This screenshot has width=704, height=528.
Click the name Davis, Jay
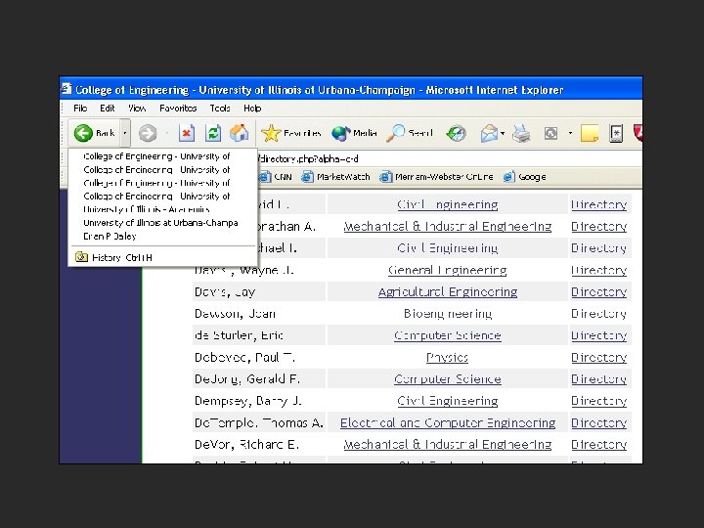225,291
